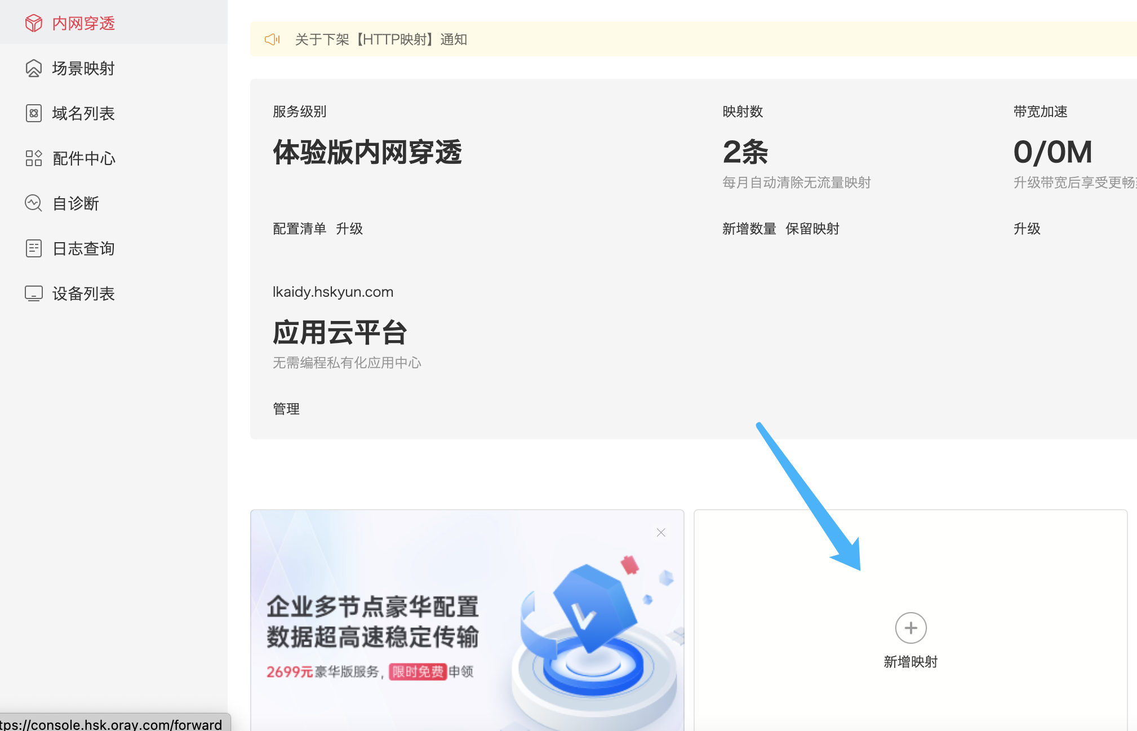Click the 域名列表 sidebar icon

pyautogui.click(x=34, y=113)
